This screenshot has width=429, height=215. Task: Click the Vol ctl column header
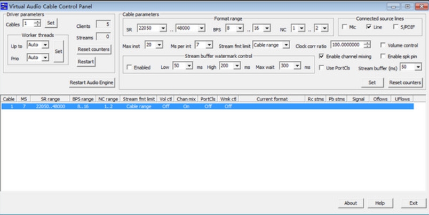tap(166, 99)
